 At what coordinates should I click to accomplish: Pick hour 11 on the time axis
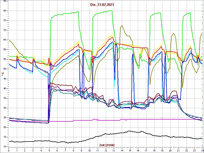98,150
